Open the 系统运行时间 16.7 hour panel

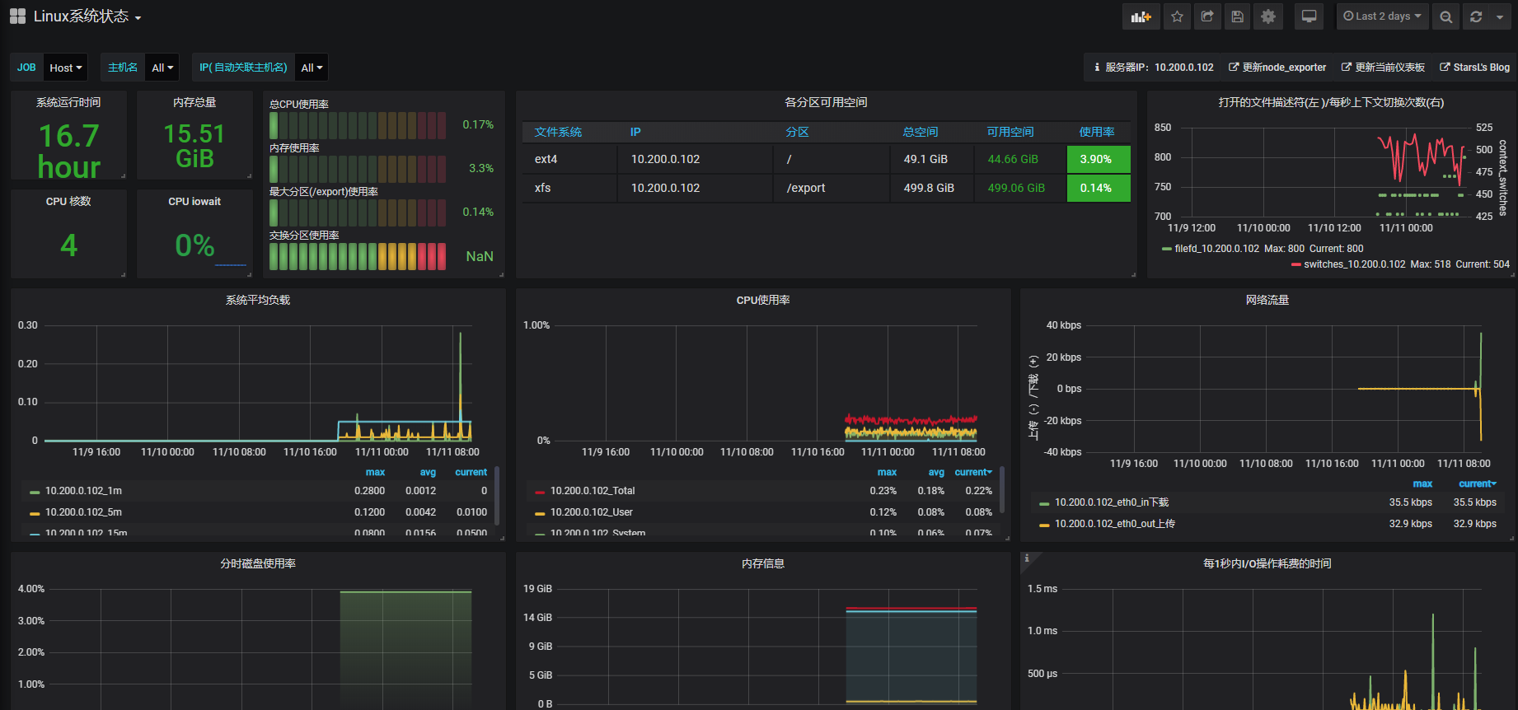[68, 135]
